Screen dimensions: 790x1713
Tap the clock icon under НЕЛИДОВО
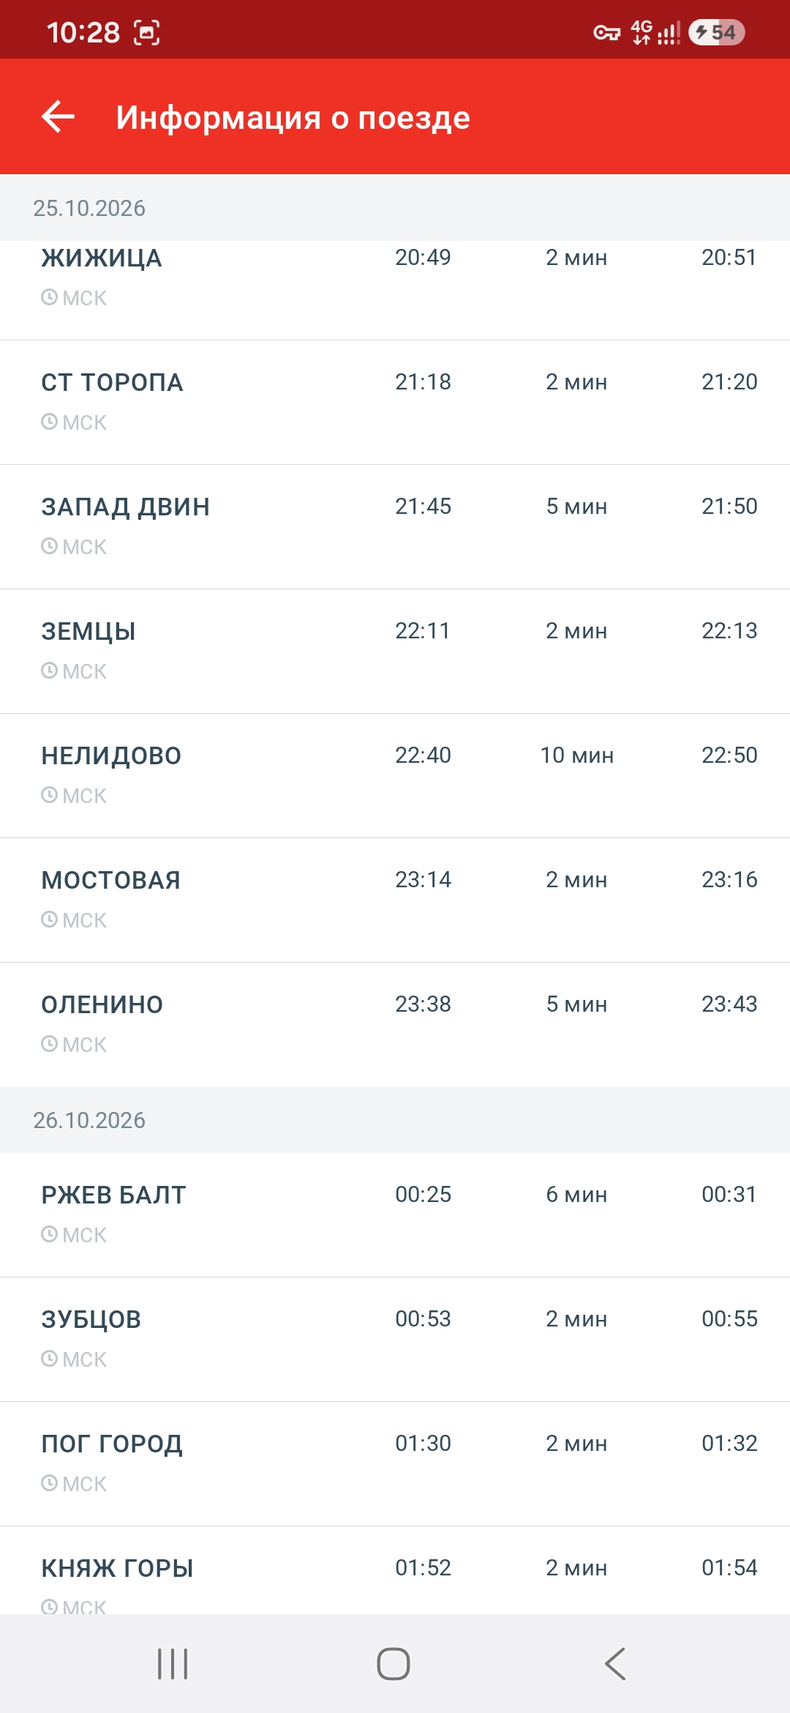tap(49, 795)
